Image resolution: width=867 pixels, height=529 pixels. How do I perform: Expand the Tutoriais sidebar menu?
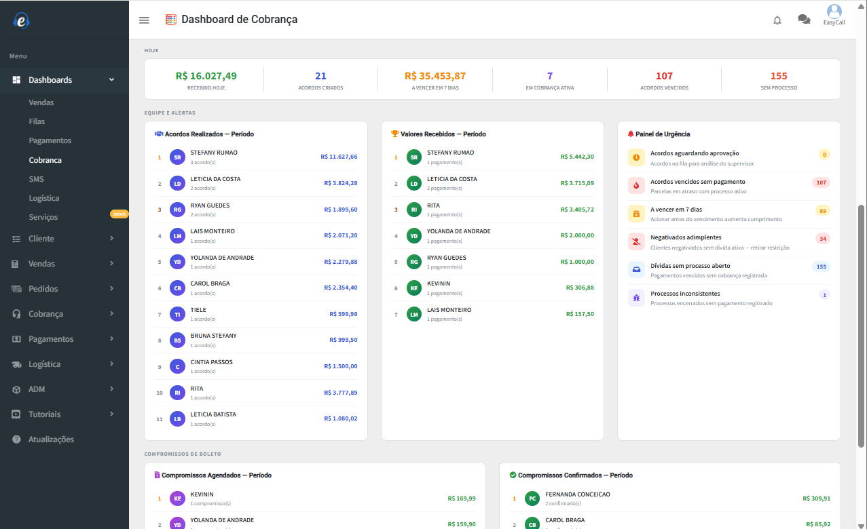coord(64,414)
